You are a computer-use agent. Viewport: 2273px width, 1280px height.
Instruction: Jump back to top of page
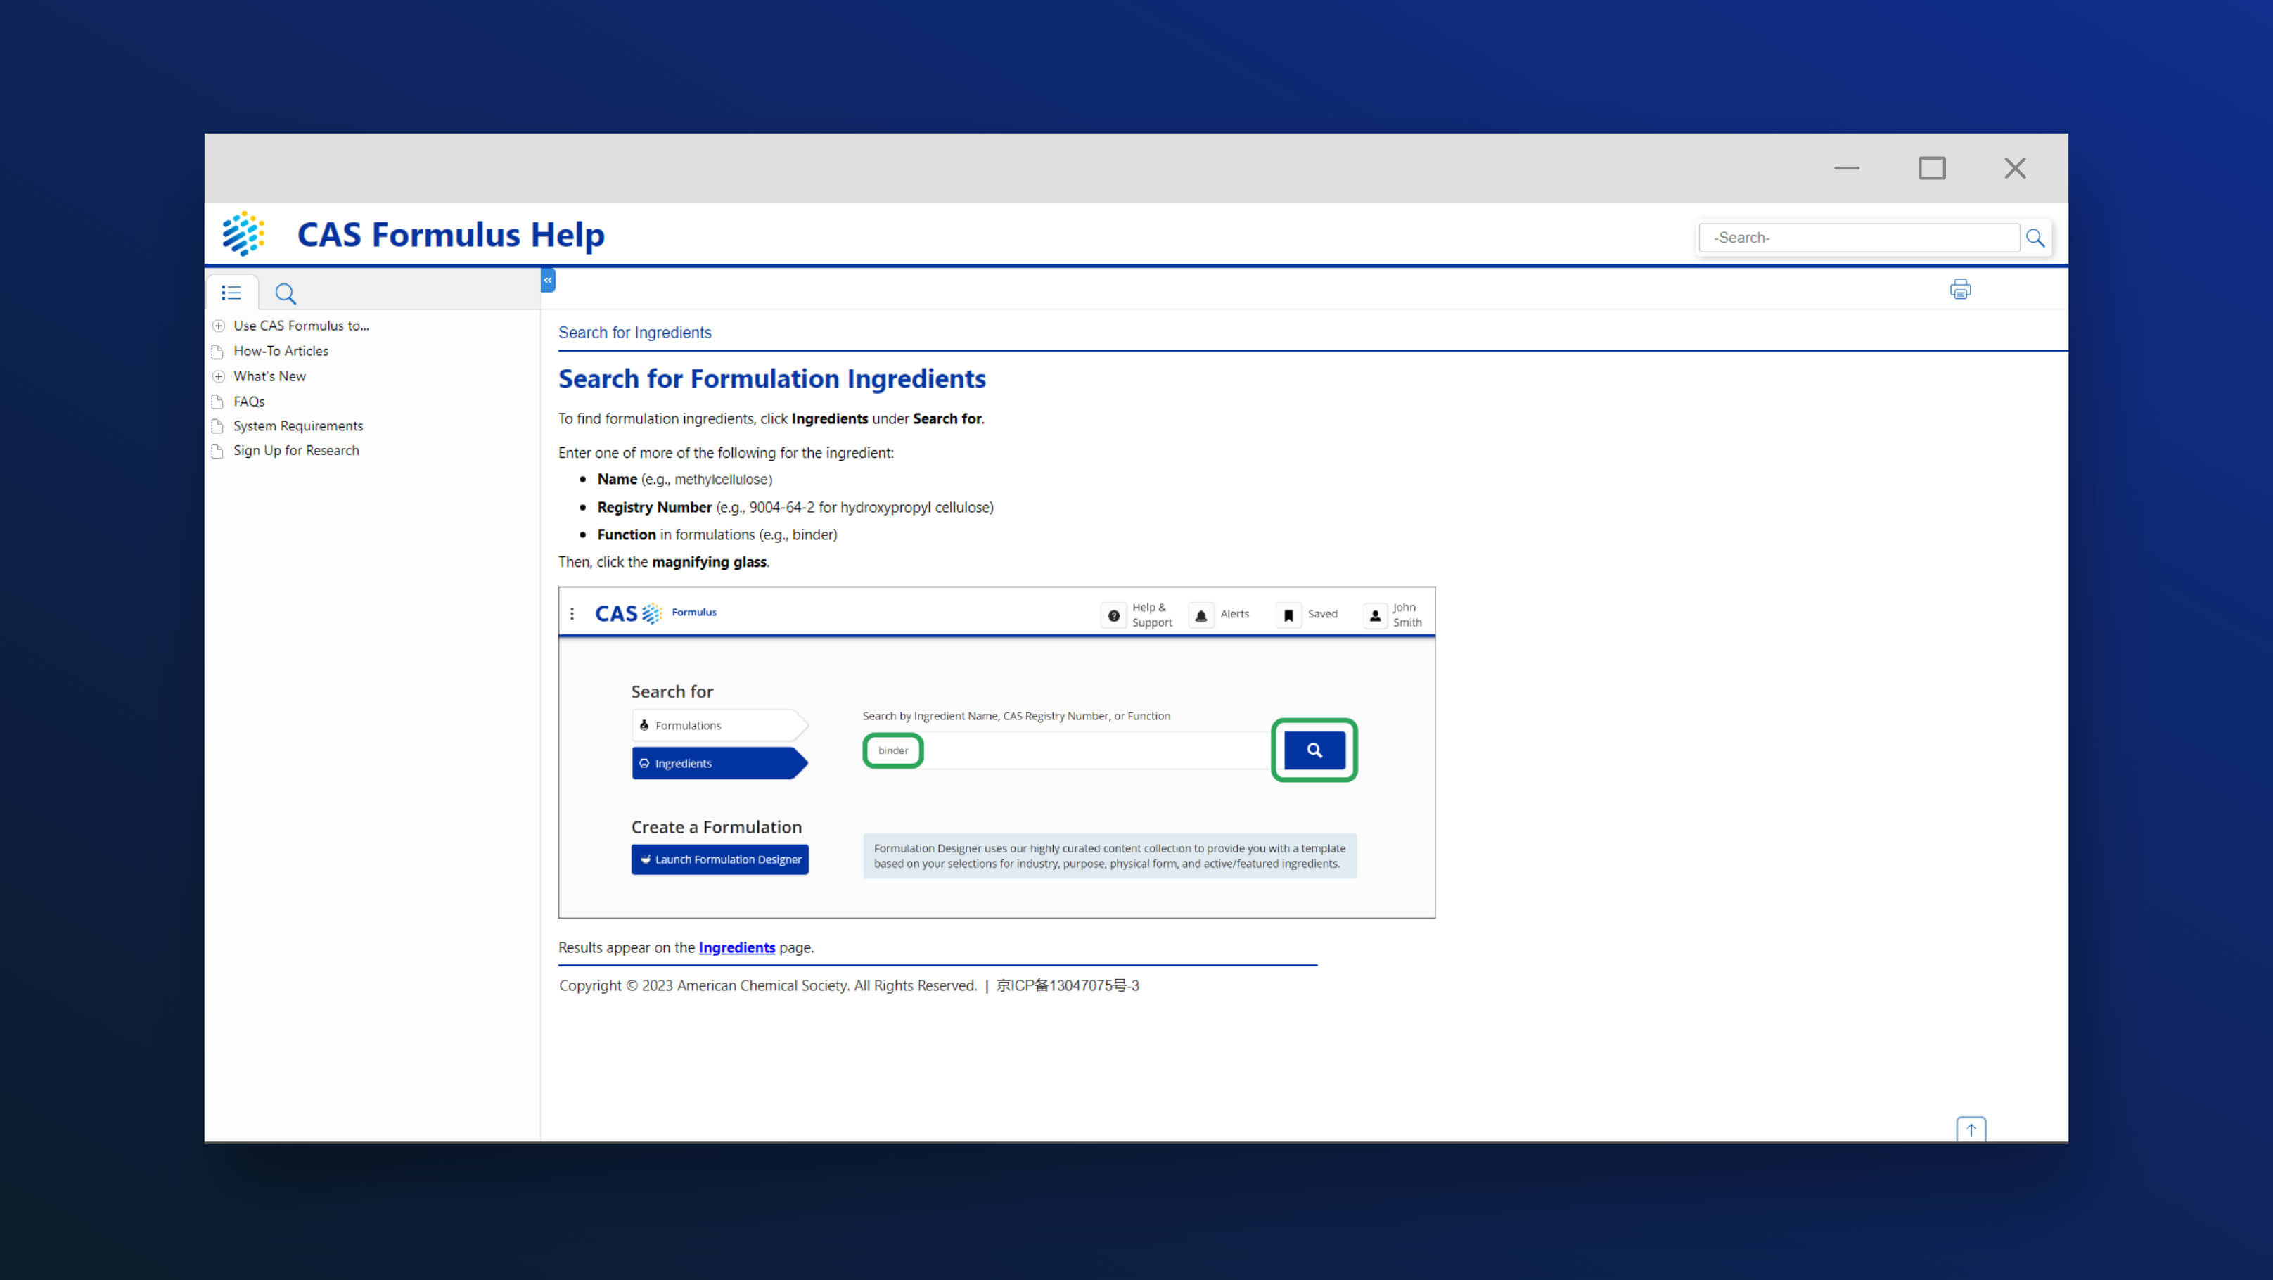coord(1971,1129)
